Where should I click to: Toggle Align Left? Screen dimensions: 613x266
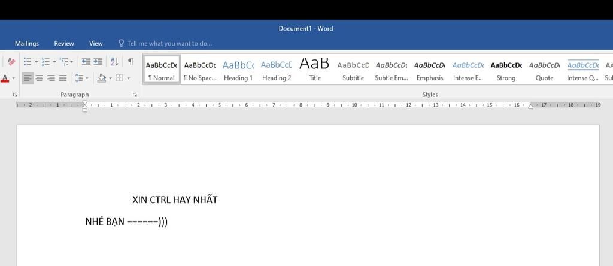tap(28, 78)
